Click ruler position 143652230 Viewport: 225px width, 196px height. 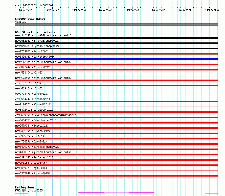26,10
